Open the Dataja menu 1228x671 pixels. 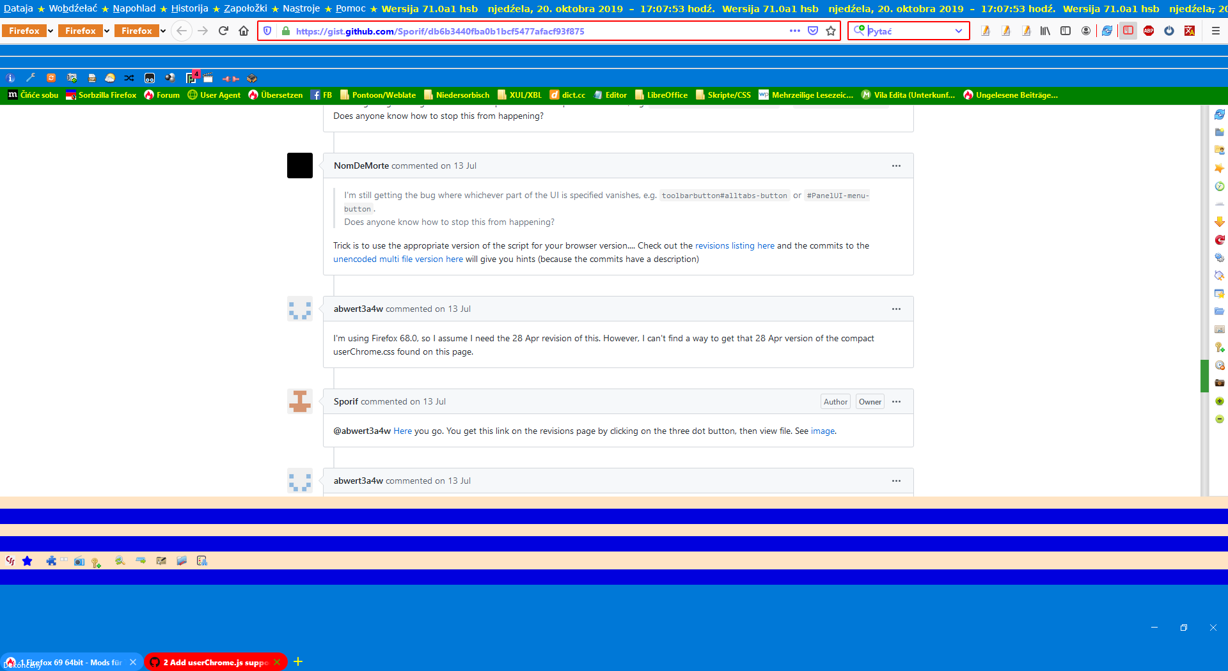[19, 8]
